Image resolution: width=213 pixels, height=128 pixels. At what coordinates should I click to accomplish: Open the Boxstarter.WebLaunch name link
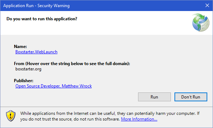(36, 52)
